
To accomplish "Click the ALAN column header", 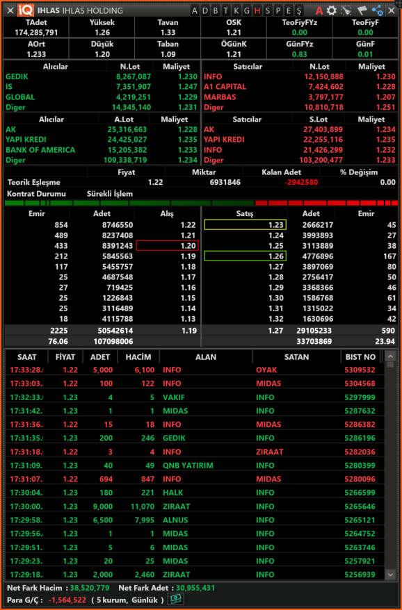I will click(x=206, y=357).
